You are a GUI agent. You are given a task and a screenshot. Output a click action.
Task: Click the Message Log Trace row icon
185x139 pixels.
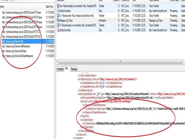[x=58, y=20]
